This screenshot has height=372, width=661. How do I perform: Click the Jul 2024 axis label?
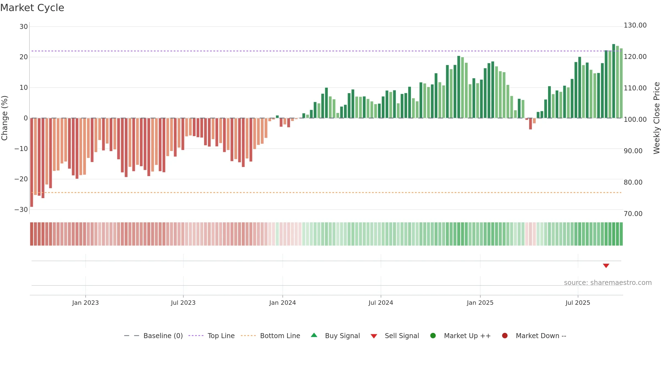click(x=381, y=303)
